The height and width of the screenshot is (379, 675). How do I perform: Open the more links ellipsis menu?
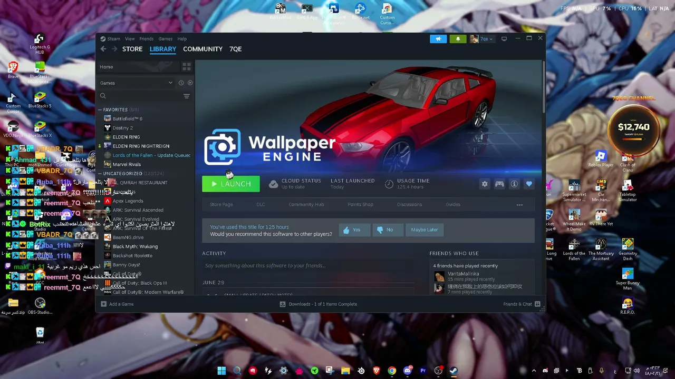pyautogui.click(x=519, y=205)
